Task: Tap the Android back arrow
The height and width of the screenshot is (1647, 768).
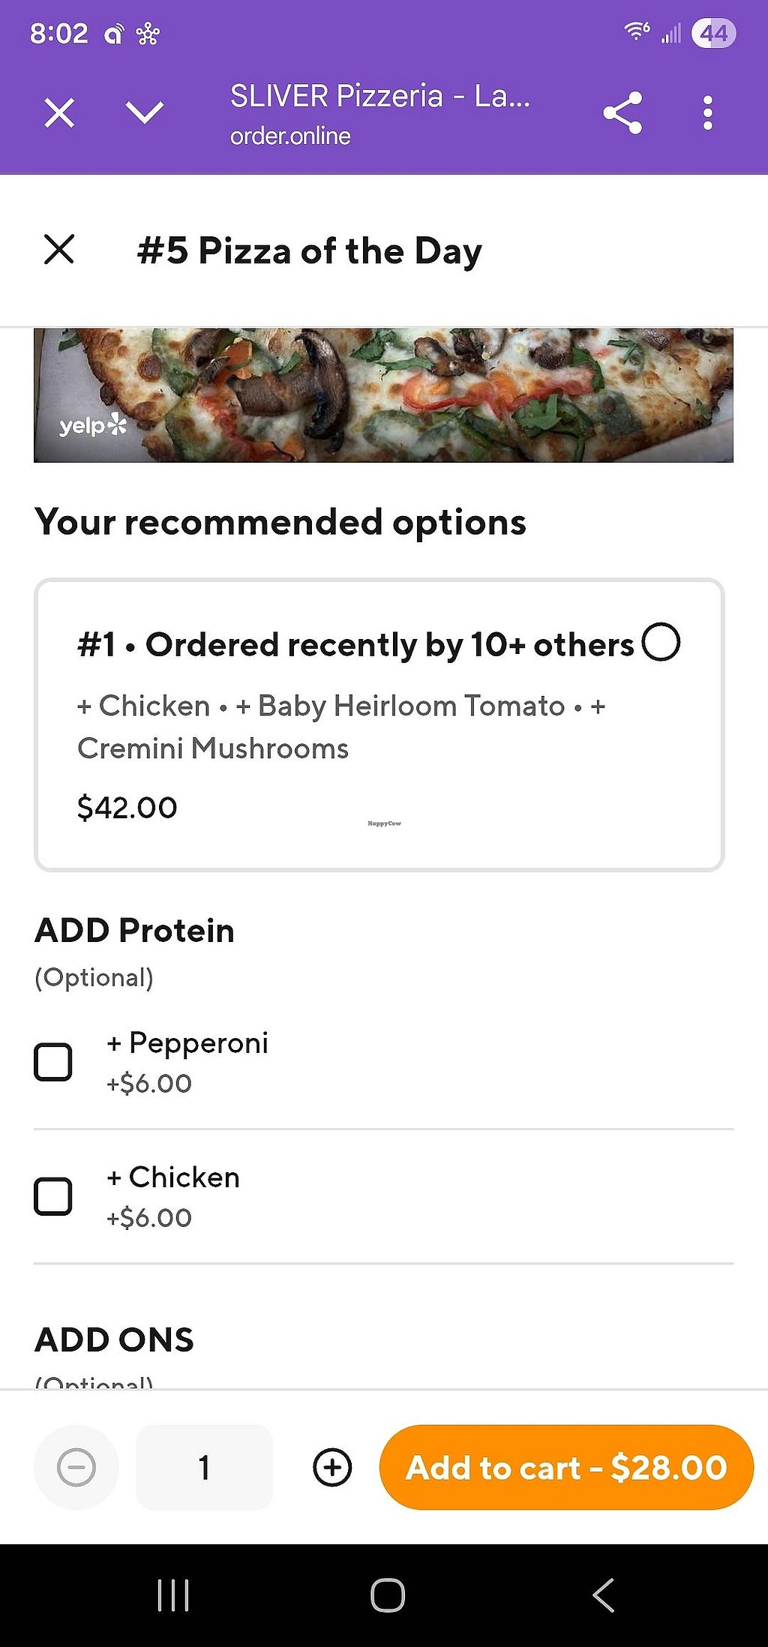Action: [x=604, y=1594]
